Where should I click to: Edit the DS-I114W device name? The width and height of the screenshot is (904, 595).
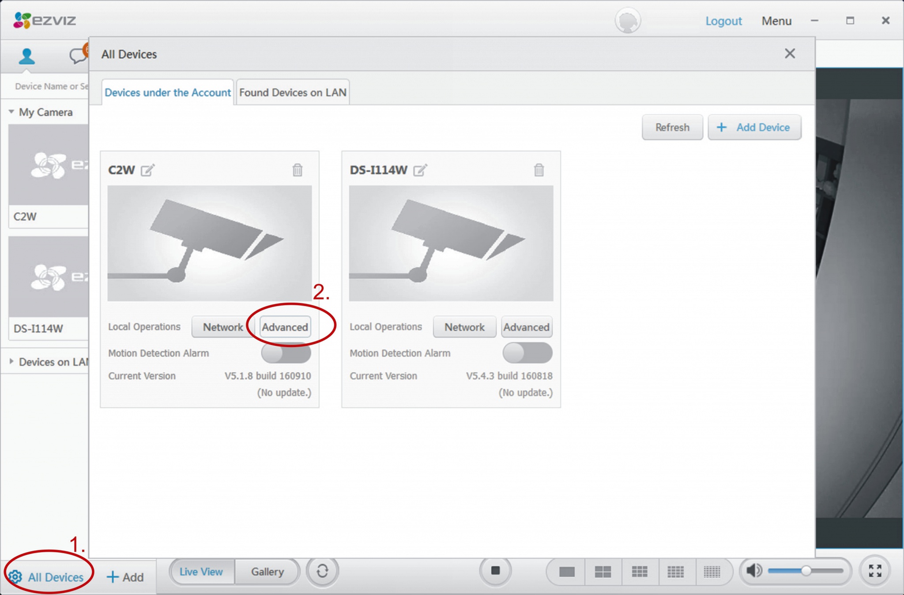(x=420, y=170)
